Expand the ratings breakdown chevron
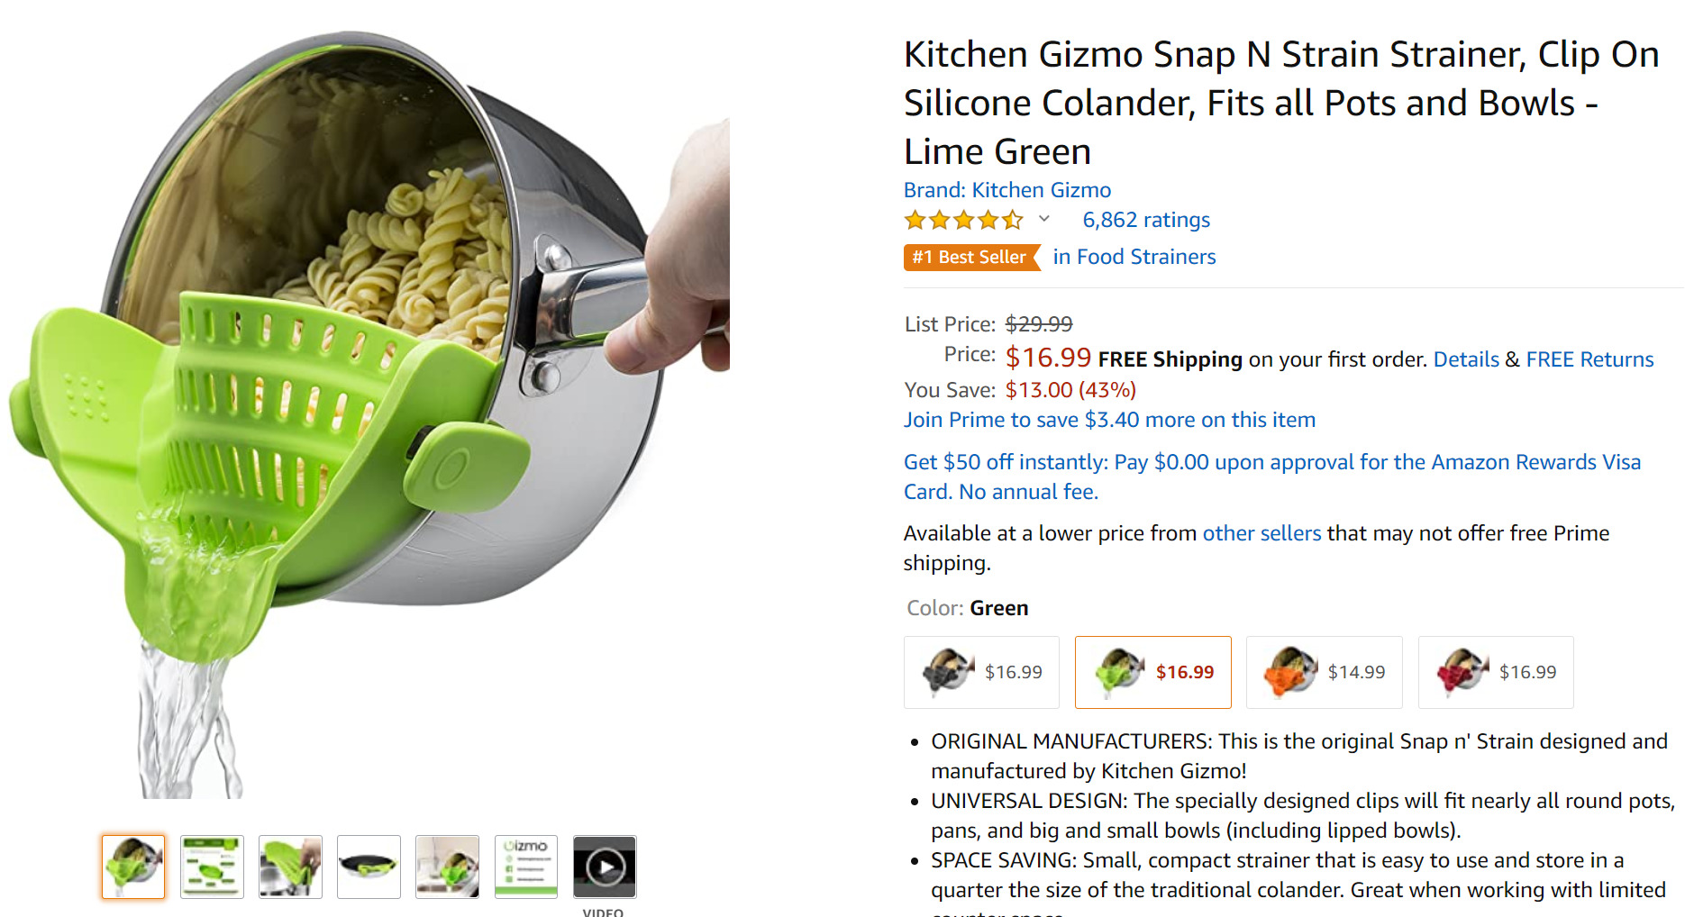This screenshot has width=1685, height=917. point(1044,221)
